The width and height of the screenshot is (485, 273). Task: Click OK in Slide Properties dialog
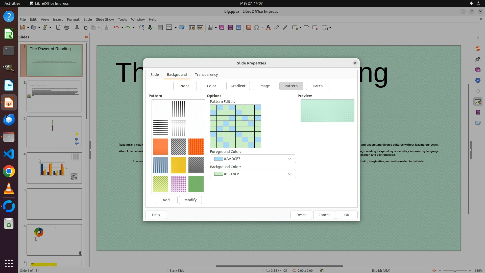347,215
